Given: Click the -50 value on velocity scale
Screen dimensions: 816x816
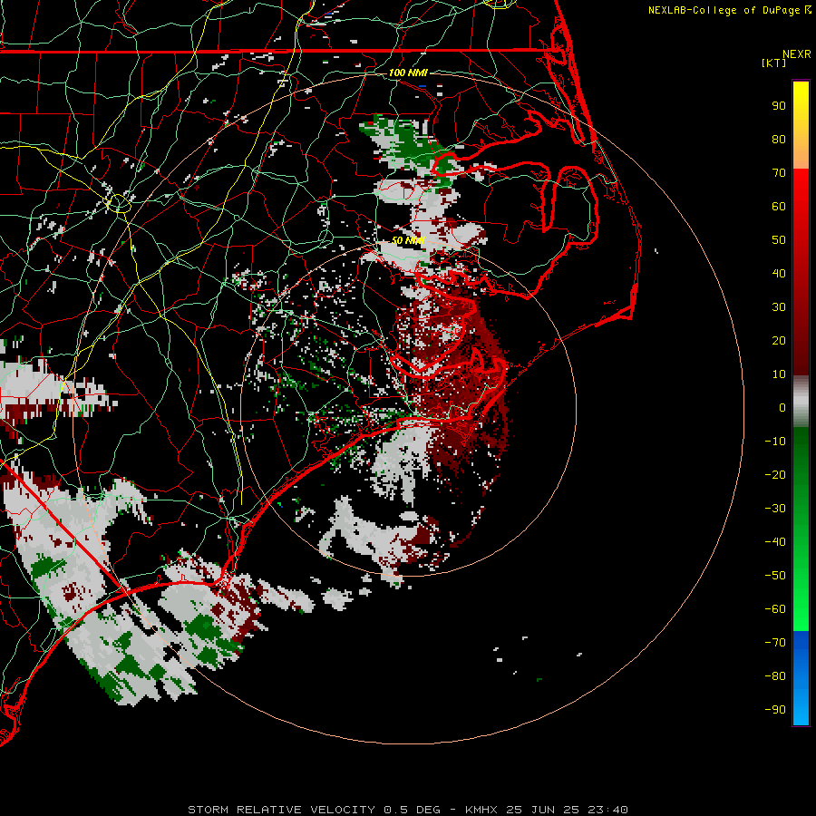Looking at the screenshot, I should click(775, 576).
